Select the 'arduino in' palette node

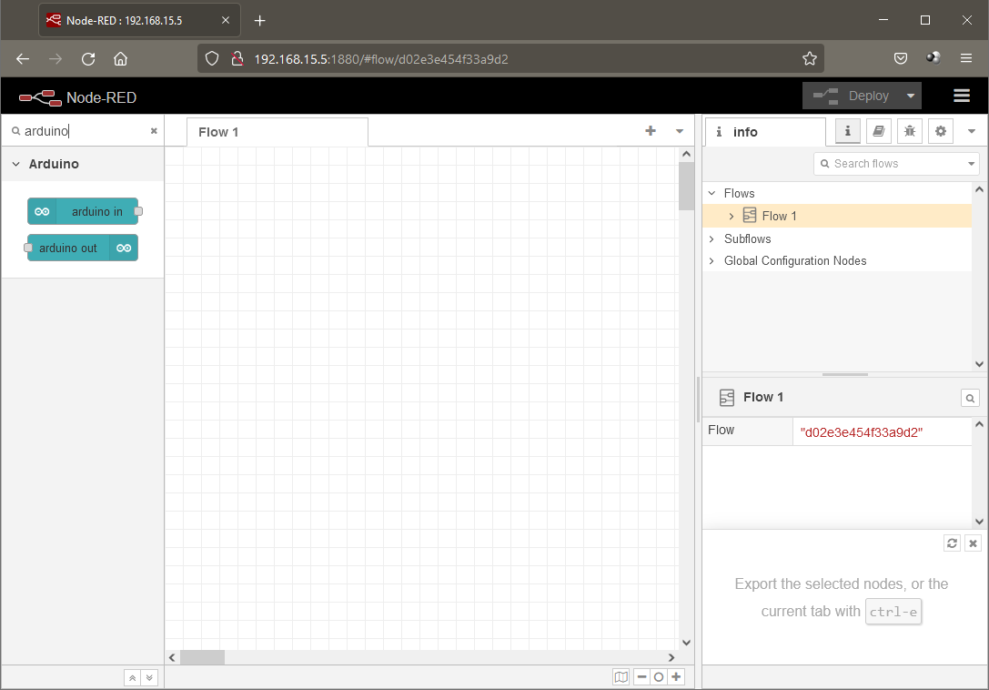pos(83,211)
